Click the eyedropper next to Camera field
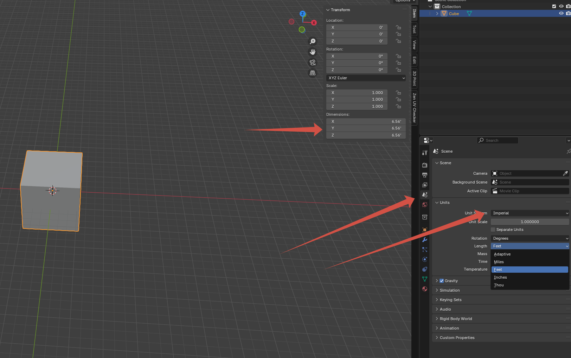This screenshot has width=571, height=358. pyautogui.click(x=565, y=173)
